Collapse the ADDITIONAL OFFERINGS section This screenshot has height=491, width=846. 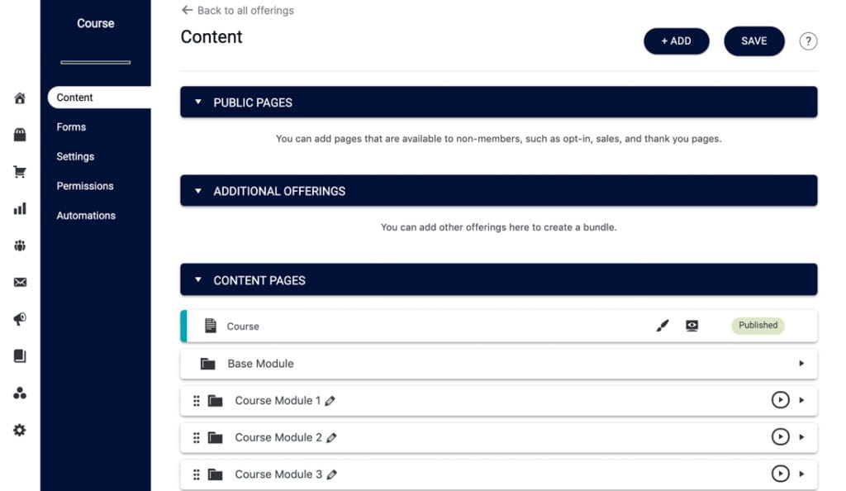198,191
